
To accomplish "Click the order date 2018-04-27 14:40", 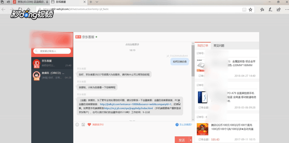I will point(245,76).
